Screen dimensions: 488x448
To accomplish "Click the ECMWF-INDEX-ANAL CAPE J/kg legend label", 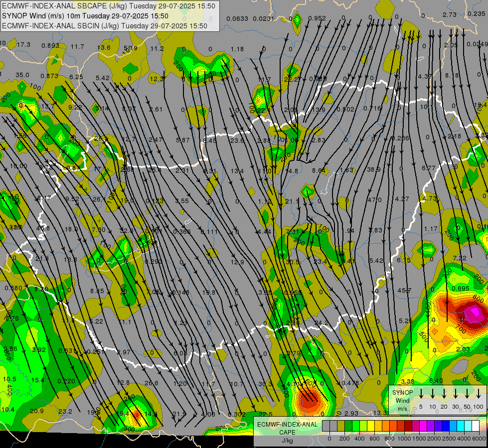I will [287, 433].
